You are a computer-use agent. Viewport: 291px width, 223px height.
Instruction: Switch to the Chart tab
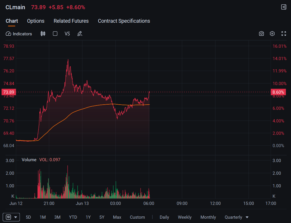click(x=12, y=21)
